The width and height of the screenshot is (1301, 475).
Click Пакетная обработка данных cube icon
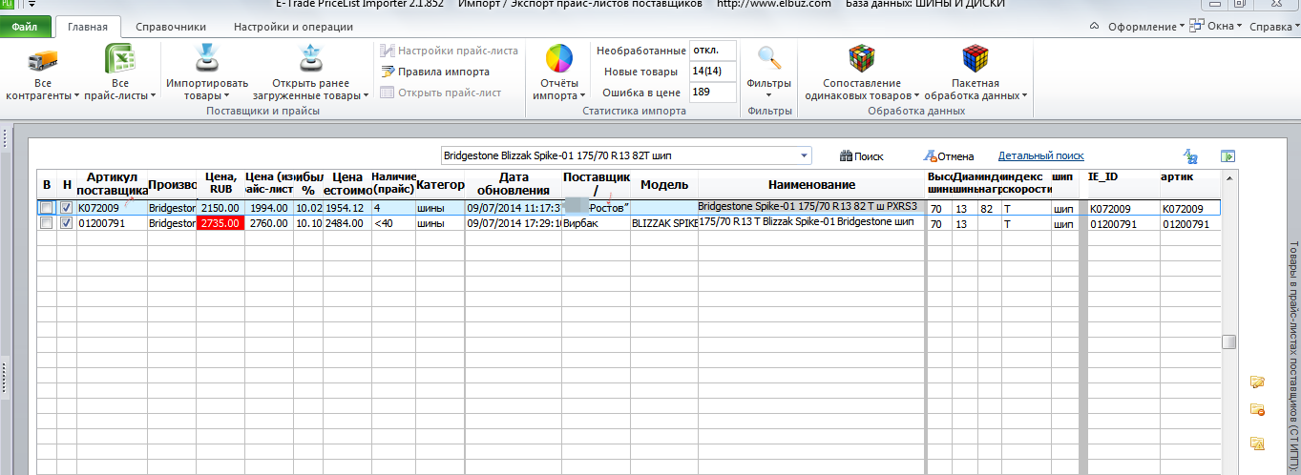click(x=976, y=59)
